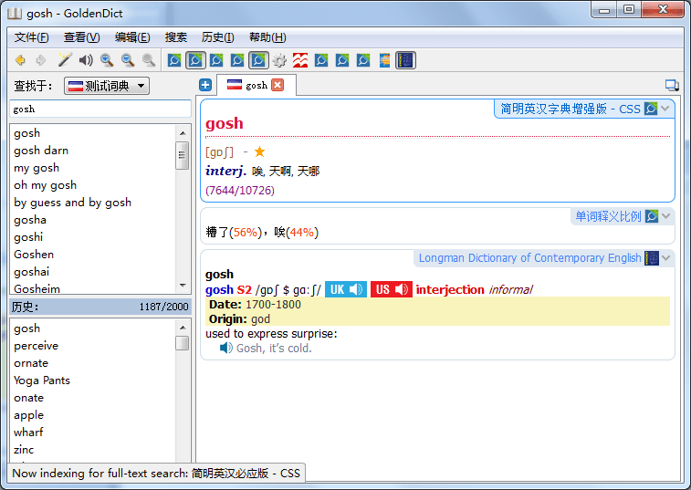
Task: Open 'wharf' from history
Action: click(x=92, y=433)
